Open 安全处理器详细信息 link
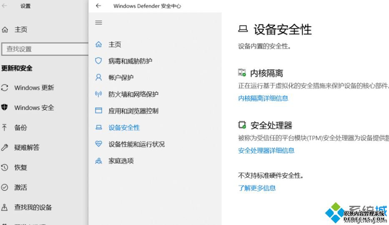 click(x=266, y=151)
